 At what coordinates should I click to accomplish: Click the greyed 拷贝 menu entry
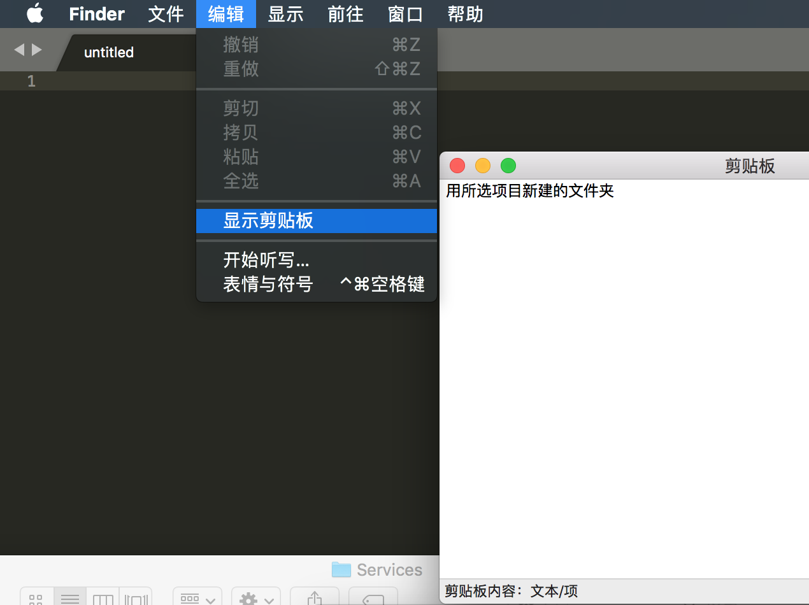pyautogui.click(x=317, y=132)
